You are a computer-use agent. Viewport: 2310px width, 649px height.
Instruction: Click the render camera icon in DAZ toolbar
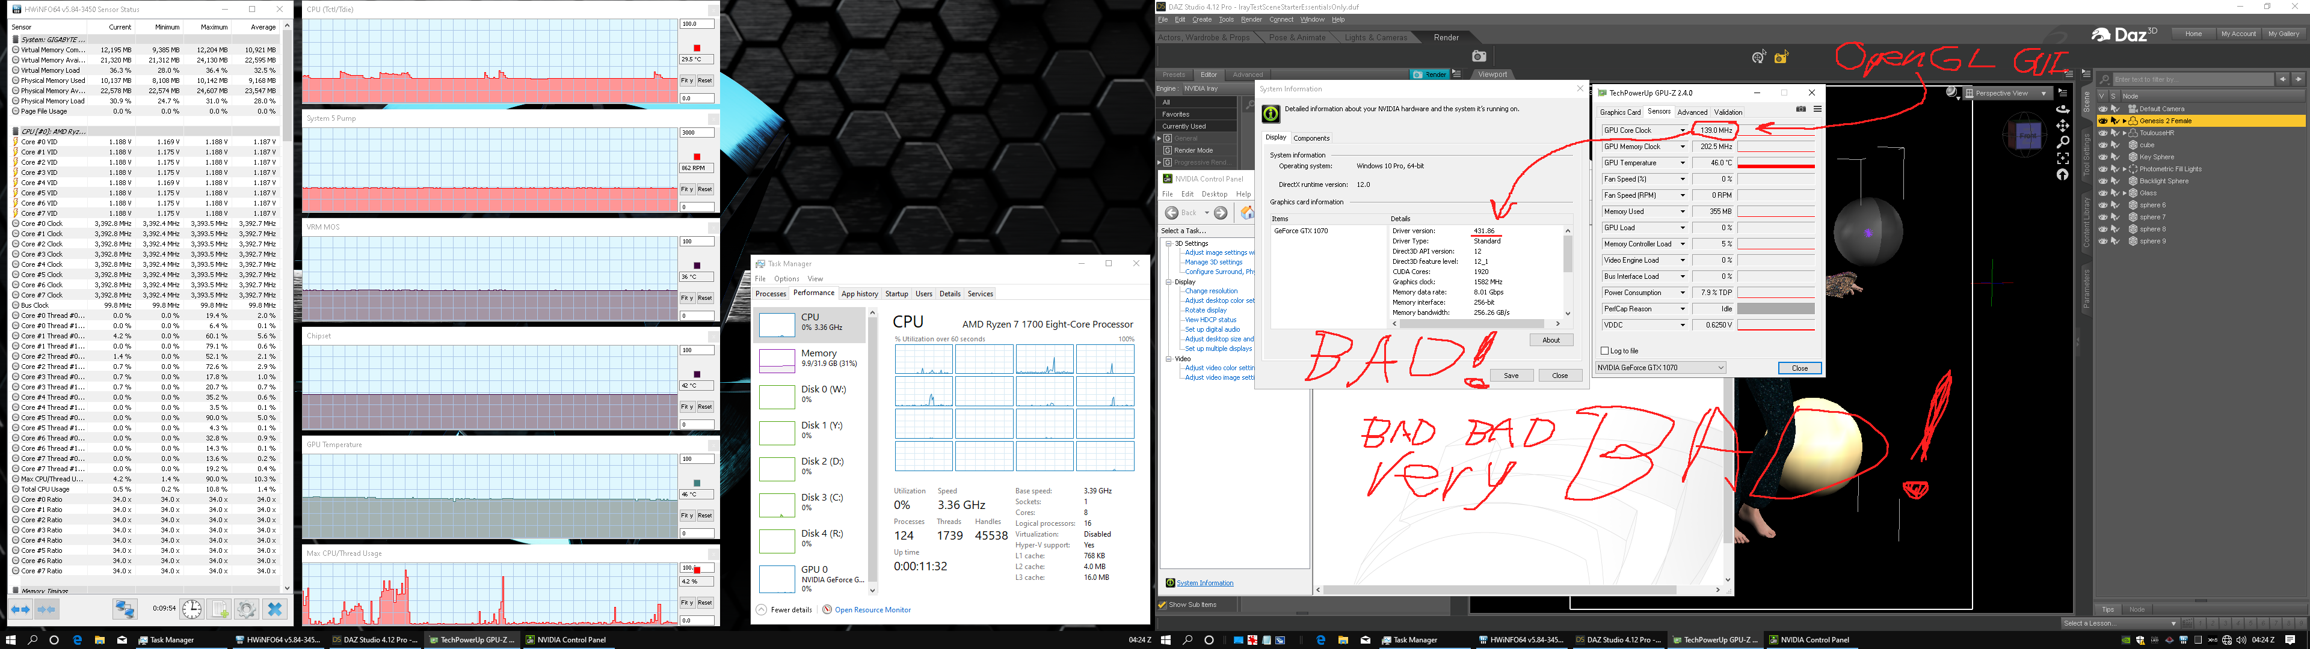1479,56
